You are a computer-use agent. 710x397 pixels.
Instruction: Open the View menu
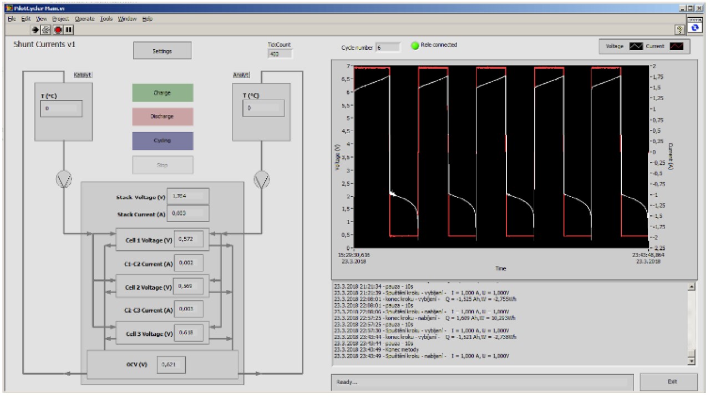click(x=41, y=19)
